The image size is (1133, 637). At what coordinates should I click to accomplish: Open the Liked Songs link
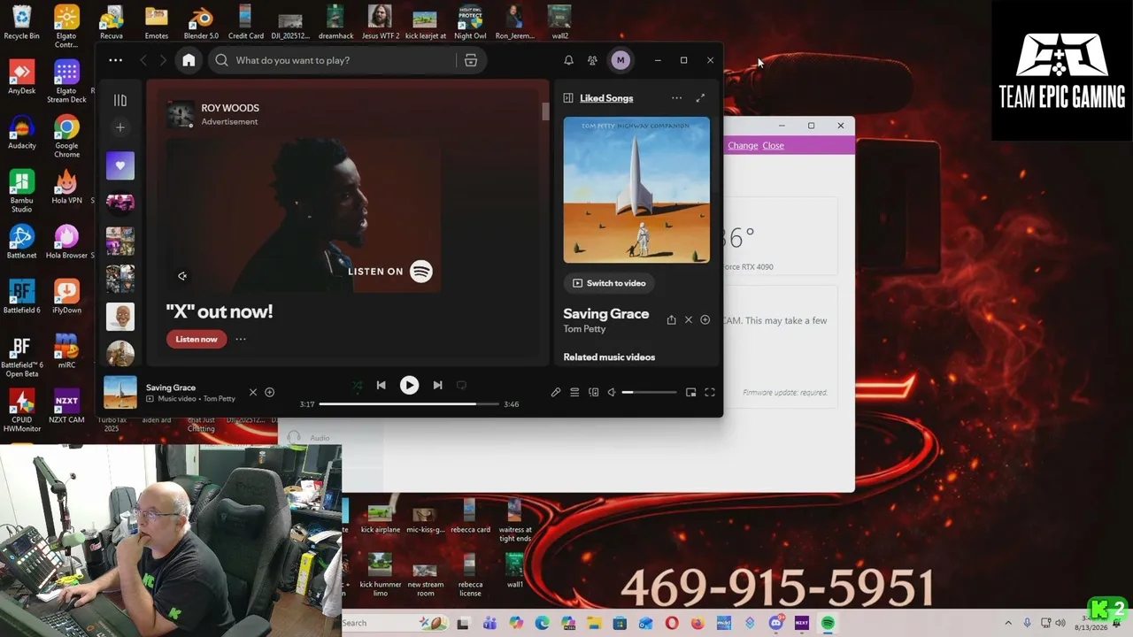pos(606,98)
